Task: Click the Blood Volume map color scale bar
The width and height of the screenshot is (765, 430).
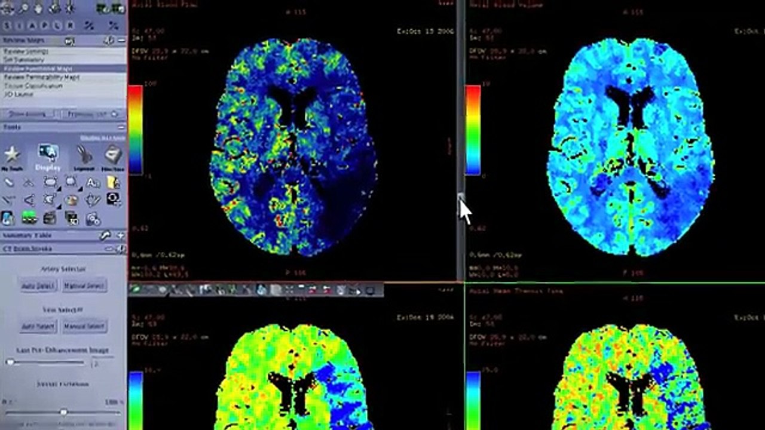Action: [473, 130]
